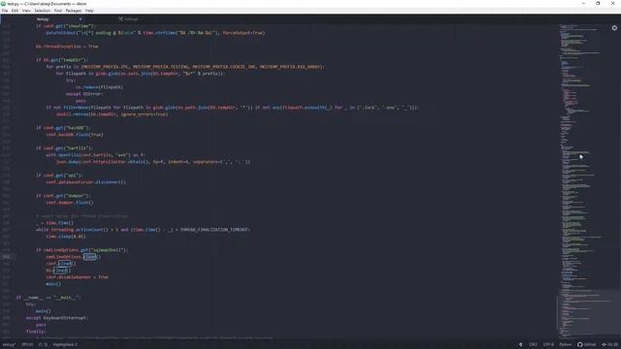Open the Help menu
The image size is (621, 349).
89,11
